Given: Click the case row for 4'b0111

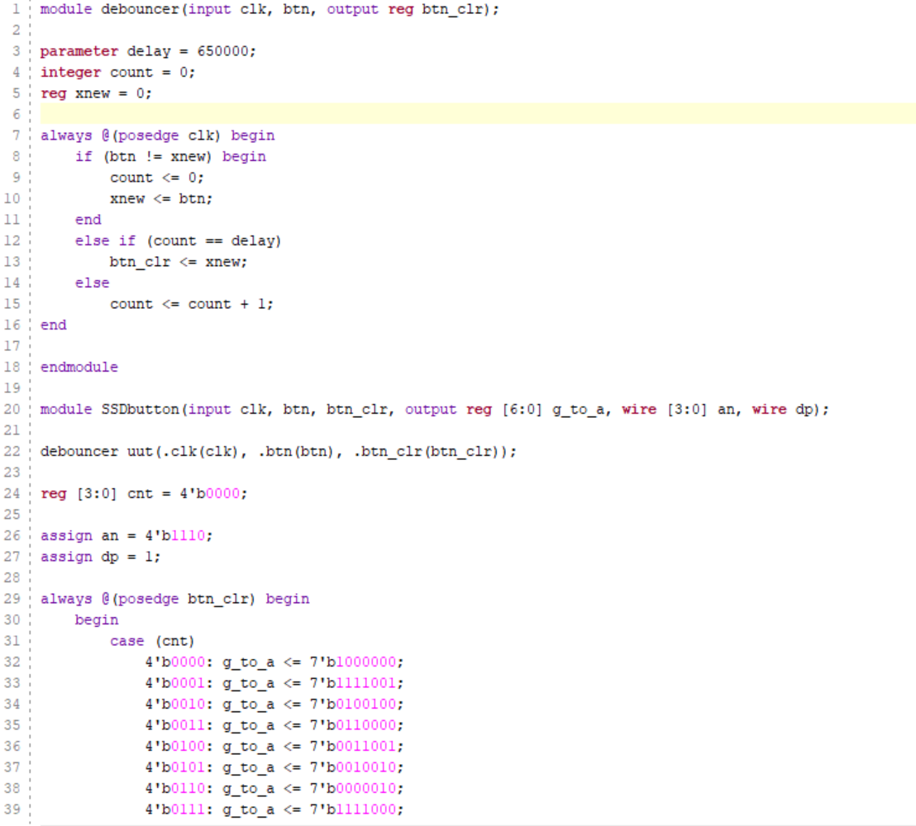Looking at the screenshot, I should (274, 809).
